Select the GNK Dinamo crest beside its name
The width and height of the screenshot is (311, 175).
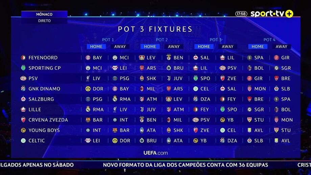click(23, 89)
